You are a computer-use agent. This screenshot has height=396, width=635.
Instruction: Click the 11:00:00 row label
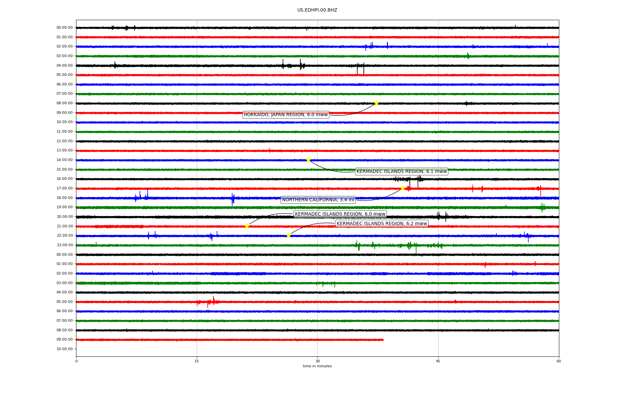pos(64,132)
